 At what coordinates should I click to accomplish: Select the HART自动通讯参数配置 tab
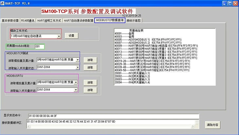79,21
